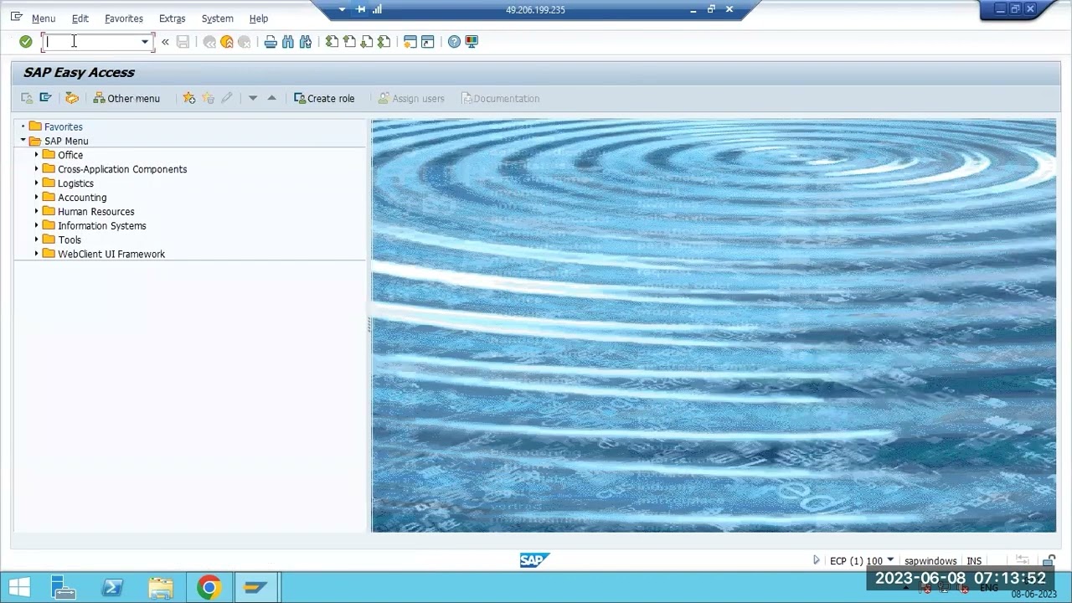
Task: Open the Extras menu
Action: (x=173, y=18)
